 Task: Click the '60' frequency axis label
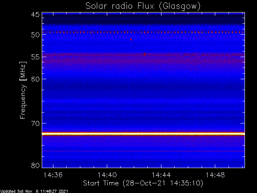point(35,79)
